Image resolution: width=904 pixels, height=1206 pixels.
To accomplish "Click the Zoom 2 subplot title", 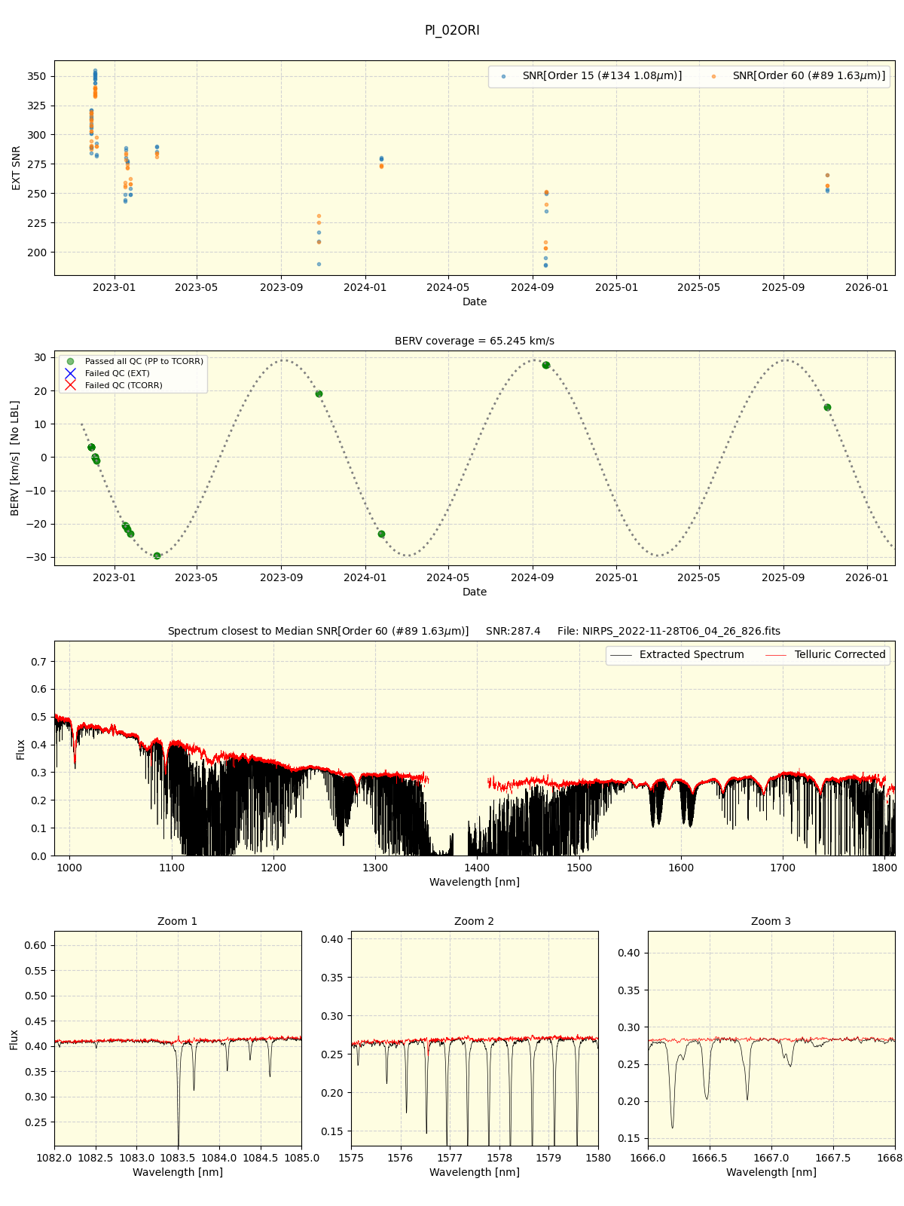I will (x=475, y=921).
